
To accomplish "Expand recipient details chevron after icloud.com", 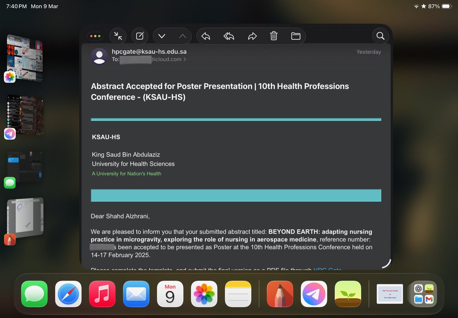I will tap(185, 59).
